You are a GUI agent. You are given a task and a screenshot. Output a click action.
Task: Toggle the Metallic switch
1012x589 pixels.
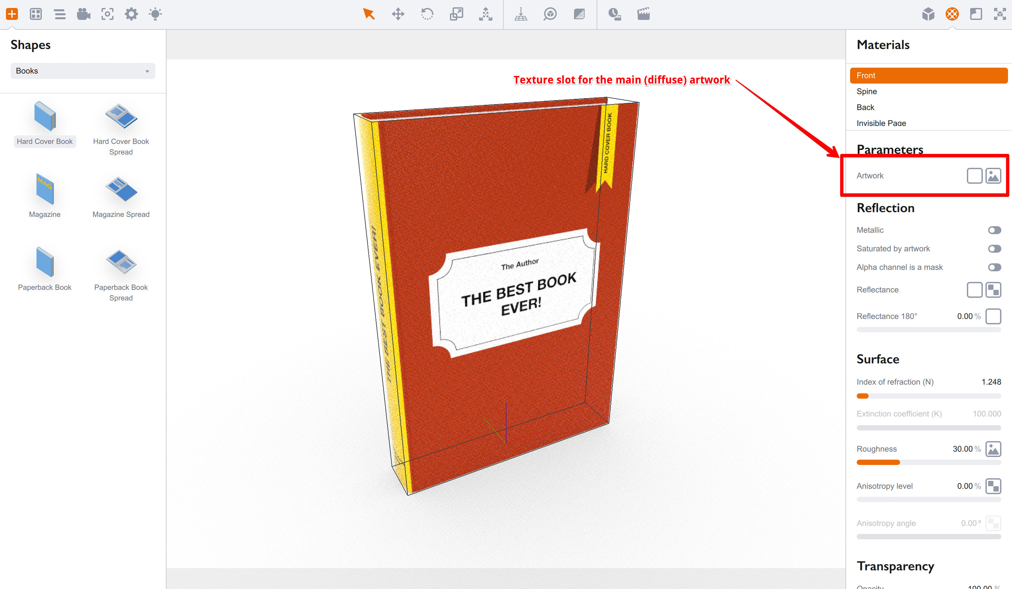pos(995,229)
